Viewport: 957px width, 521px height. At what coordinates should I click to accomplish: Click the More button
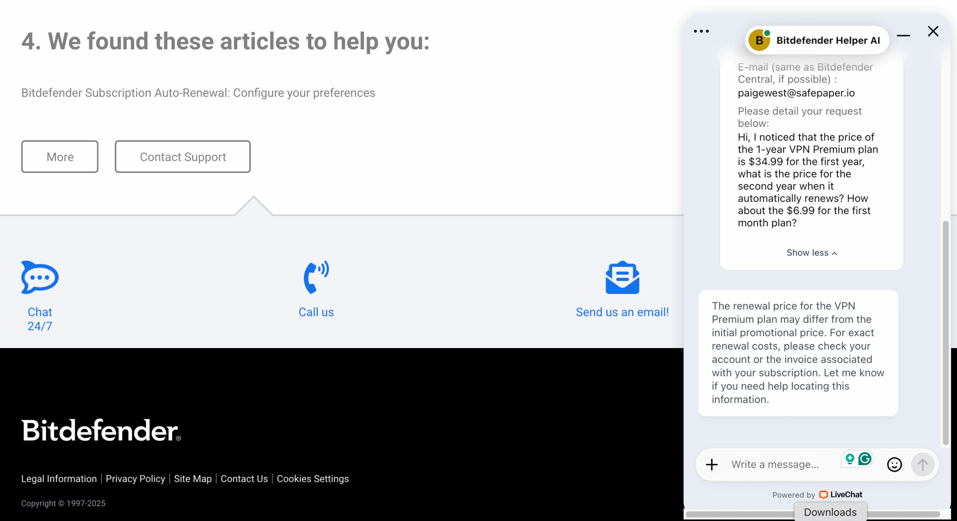click(60, 157)
